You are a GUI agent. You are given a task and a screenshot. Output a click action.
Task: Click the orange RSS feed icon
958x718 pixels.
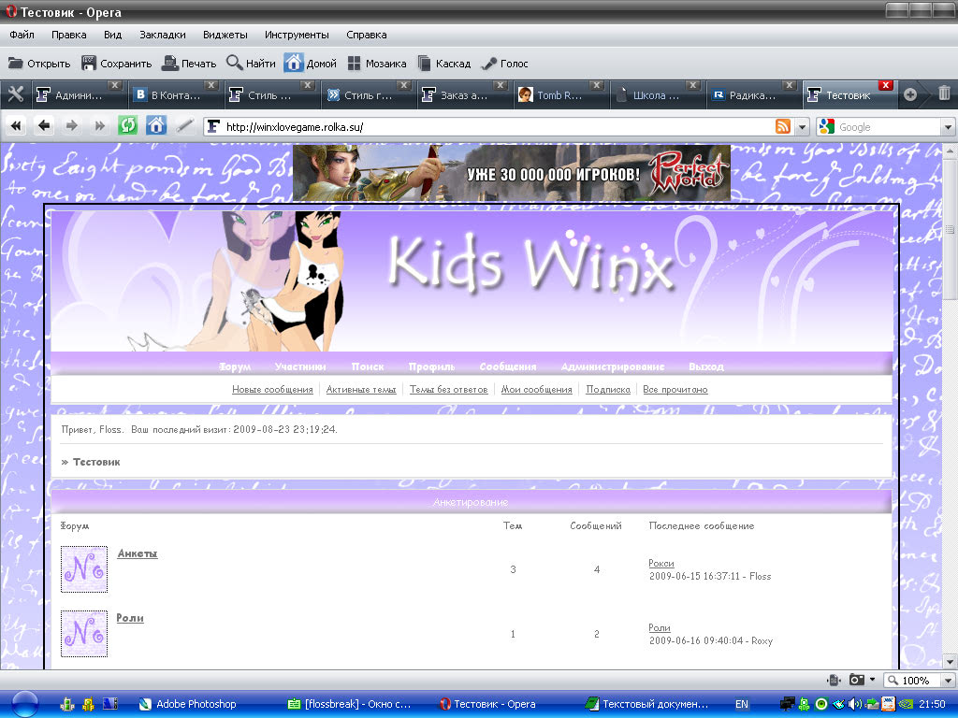[783, 126]
